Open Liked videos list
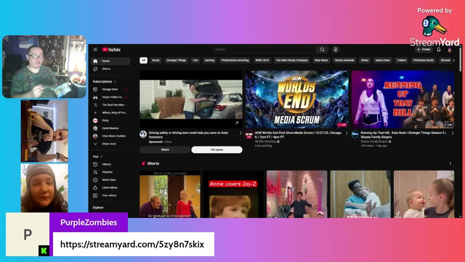This screenshot has height=262, width=465. (x=110, y=188)
